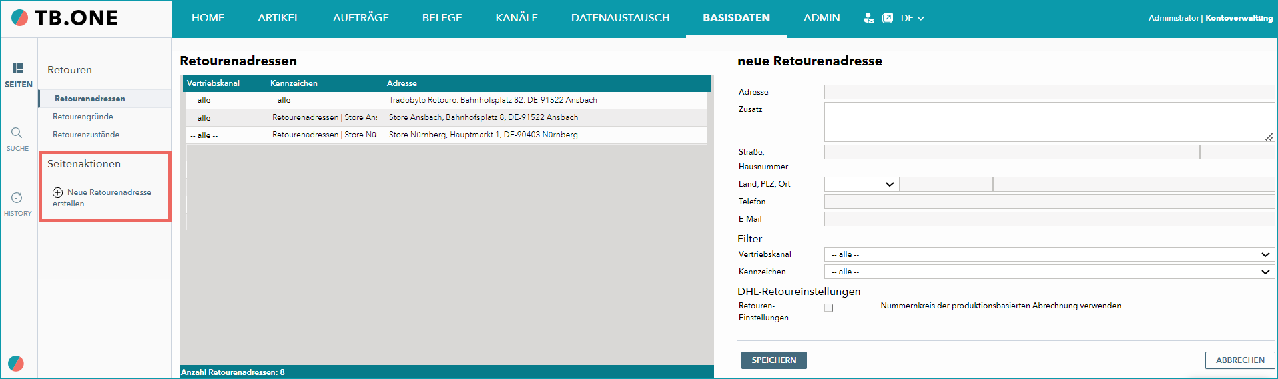Toggle the Nummernkreis Retouren-Einstellungen checkbox

[829, 308]
